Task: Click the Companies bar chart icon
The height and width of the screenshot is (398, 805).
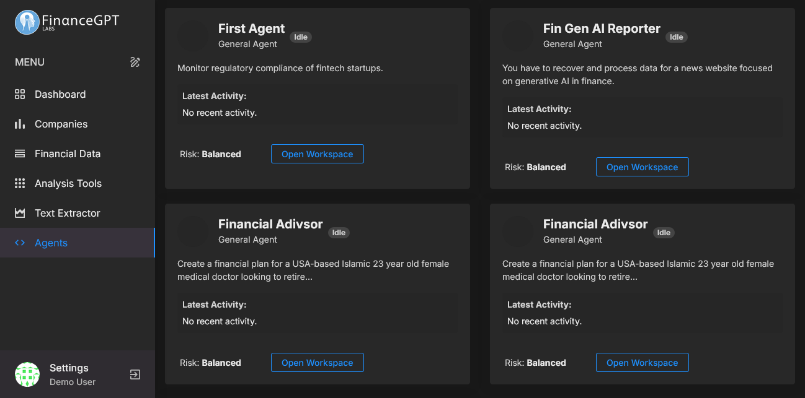Action: pyautogui.click(x=19, y=124)
